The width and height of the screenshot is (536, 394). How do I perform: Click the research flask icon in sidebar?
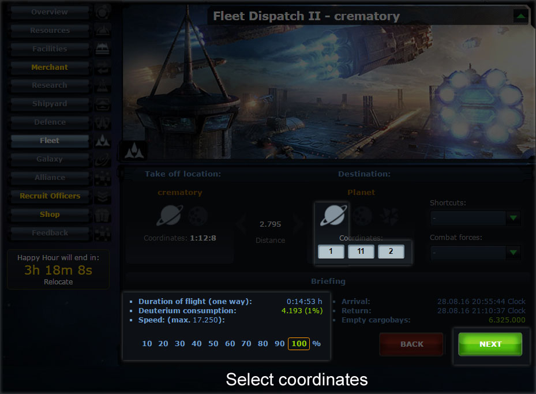coord(103,85)
